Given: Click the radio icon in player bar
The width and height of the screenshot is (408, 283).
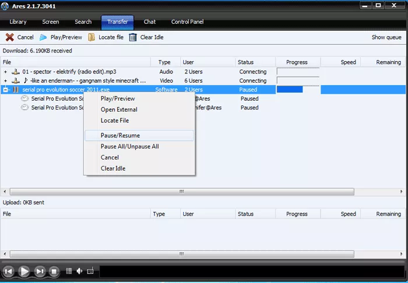Looking at the screenshot, I should click(x=90, y=271).
